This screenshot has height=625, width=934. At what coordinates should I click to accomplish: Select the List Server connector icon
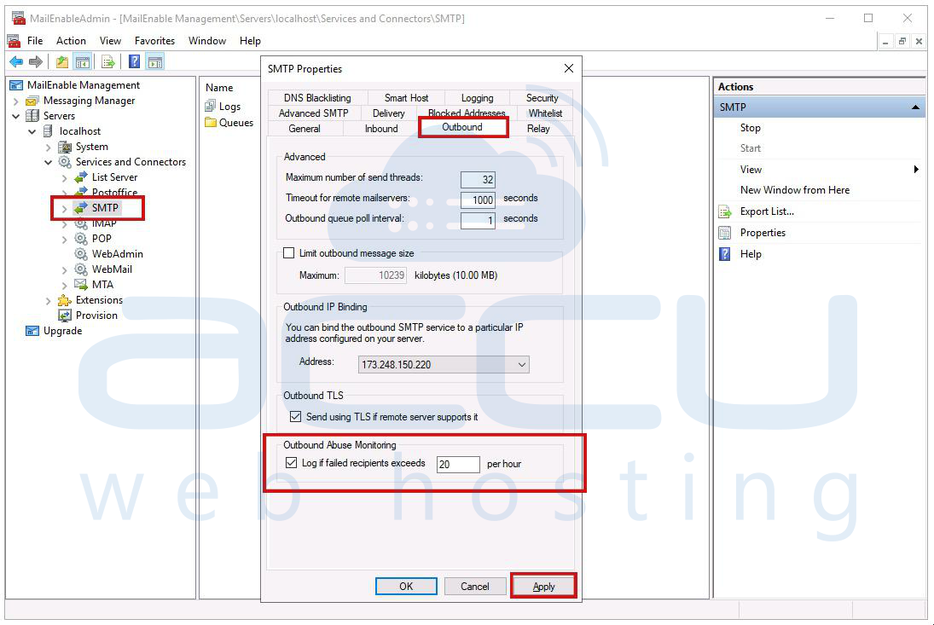pos(81,177)
